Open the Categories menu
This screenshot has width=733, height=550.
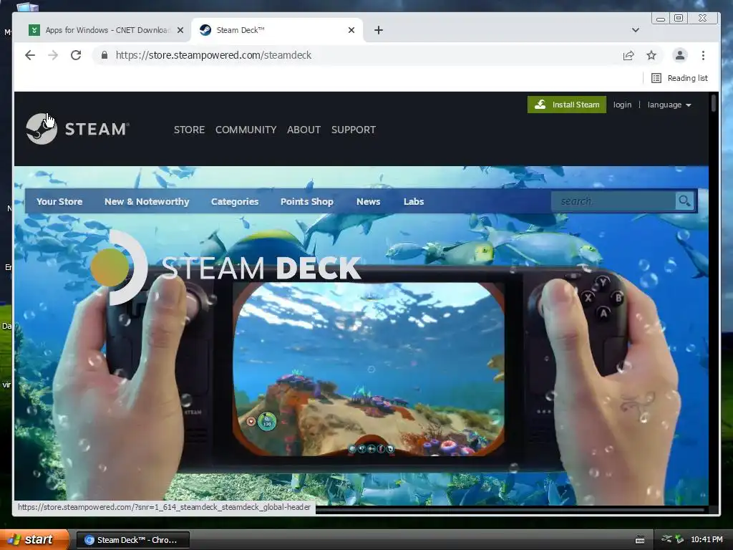click(235, 201)
